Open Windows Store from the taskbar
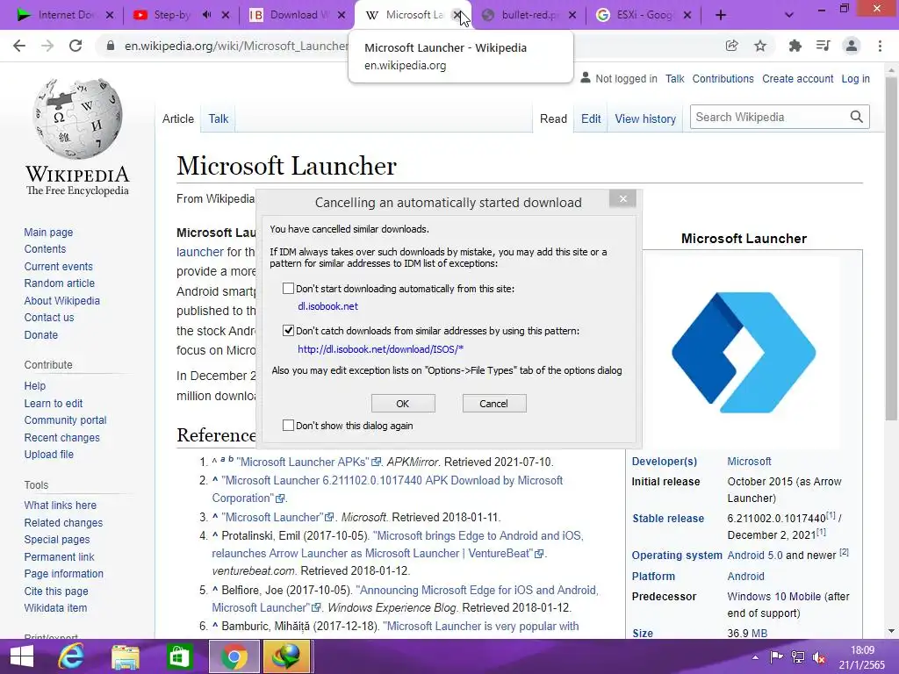 [179, 656]
